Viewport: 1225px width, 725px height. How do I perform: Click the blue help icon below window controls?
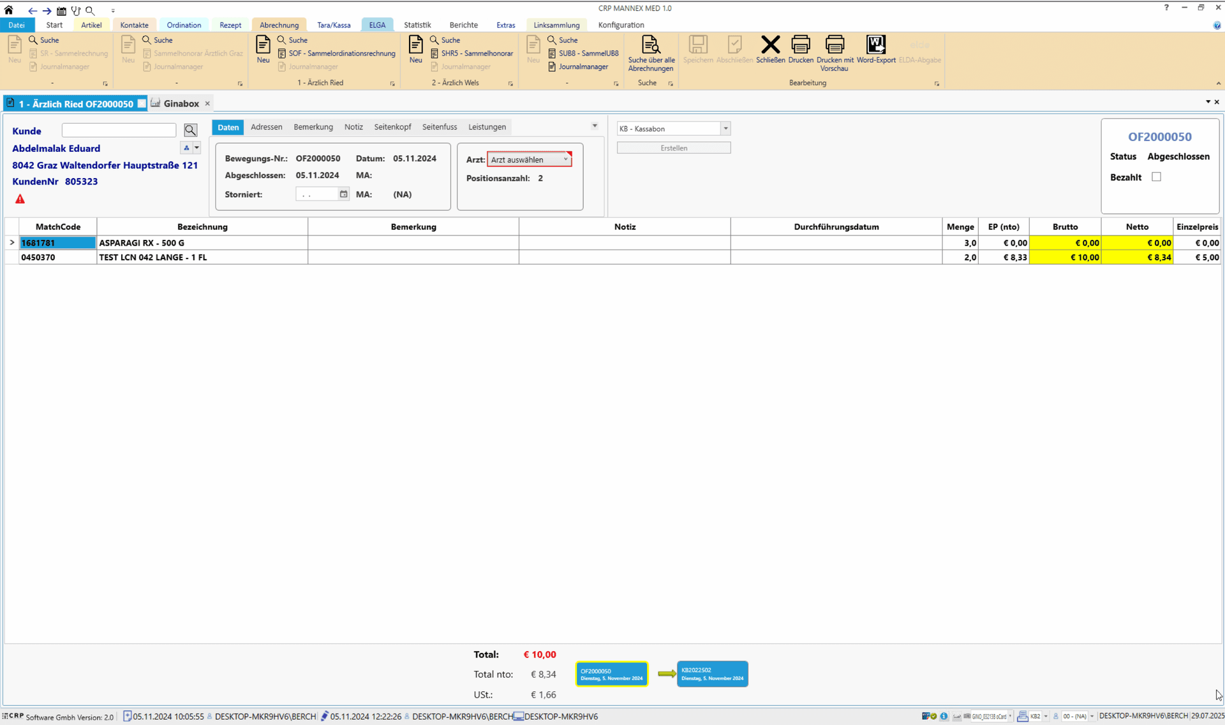pos(1217,26)
